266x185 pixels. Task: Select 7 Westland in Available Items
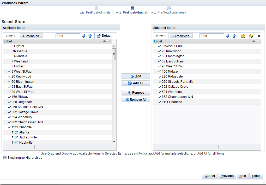tap(57, 61)
